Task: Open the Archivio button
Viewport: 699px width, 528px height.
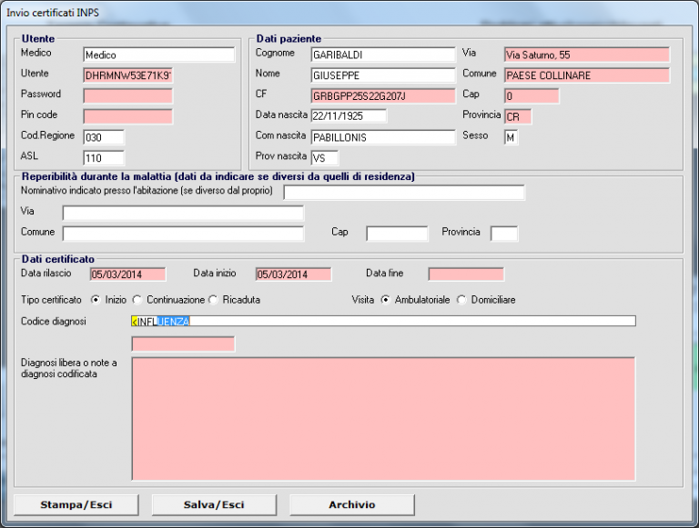Action: coord(352,505)
